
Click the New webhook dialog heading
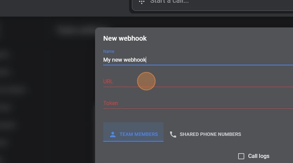click(125, 38)
